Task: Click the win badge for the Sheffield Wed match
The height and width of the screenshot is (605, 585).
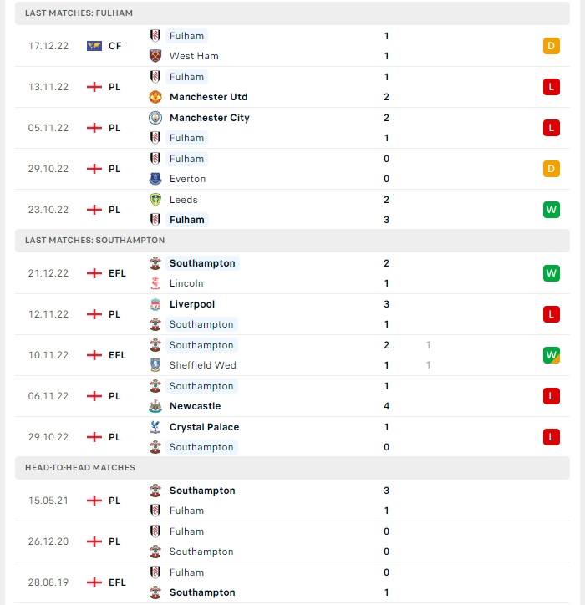Action: (551, 355)
